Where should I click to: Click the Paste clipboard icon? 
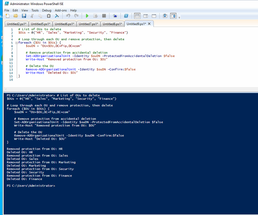click(49, 16)
